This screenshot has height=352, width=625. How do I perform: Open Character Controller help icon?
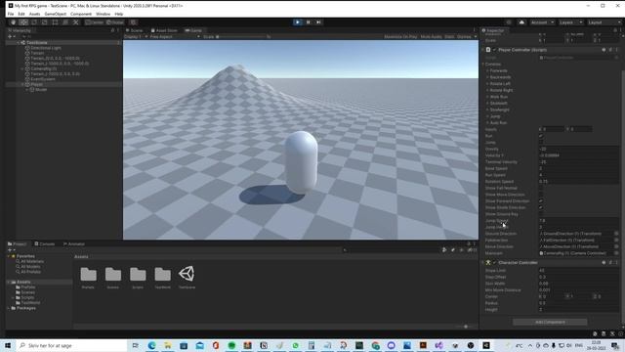(604, 263)
